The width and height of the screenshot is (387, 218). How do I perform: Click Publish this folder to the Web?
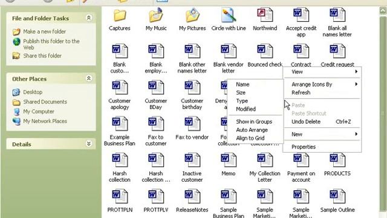51,44
